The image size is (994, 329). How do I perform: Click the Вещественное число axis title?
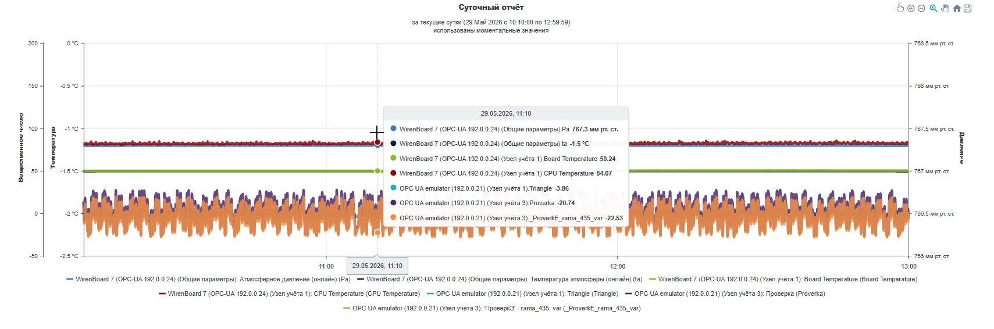[21, 148]
